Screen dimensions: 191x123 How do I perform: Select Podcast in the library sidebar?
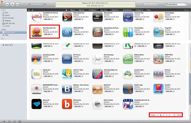click(8, 21)
